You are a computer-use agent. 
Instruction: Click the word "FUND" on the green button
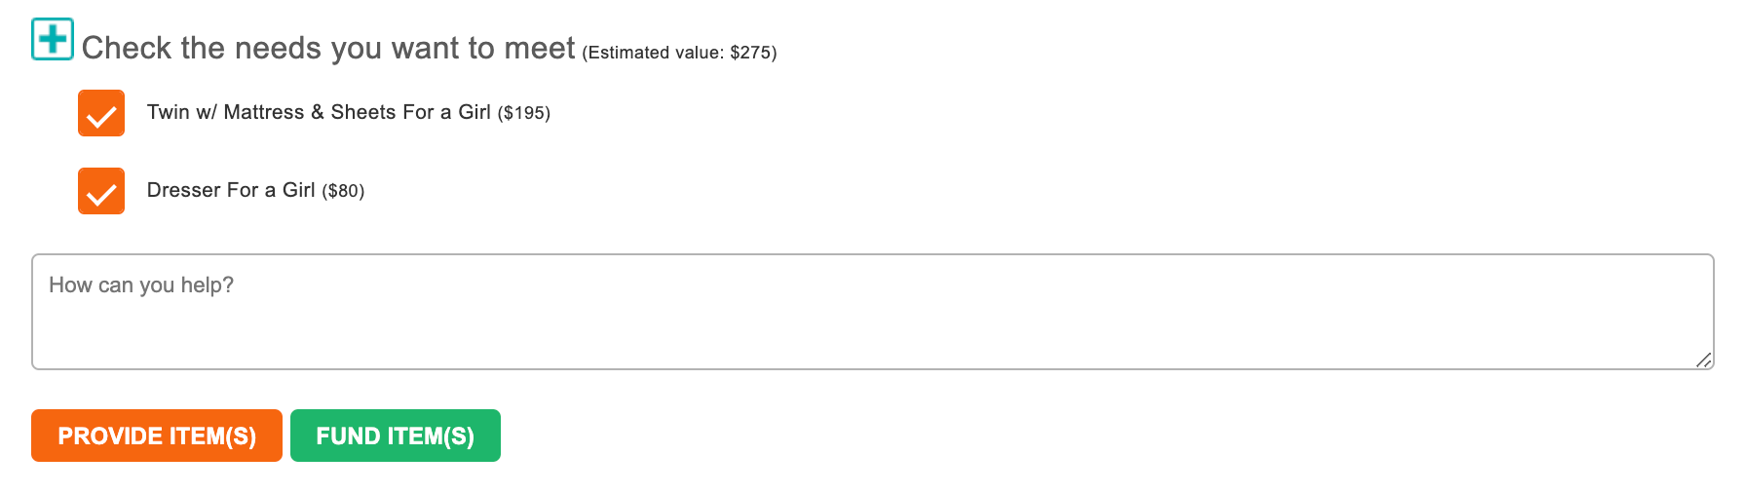tap(348, 436)
